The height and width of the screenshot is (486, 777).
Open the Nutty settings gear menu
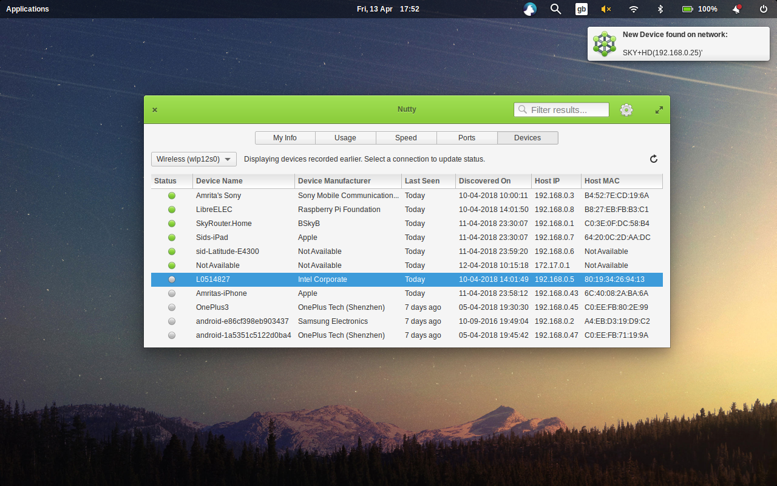pyautogui.click(x=626, y=110)
